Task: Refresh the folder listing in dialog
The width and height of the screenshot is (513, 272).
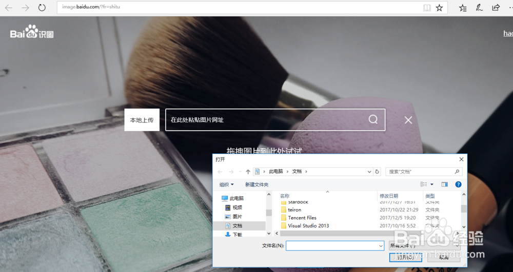Action: click(377, 172)
